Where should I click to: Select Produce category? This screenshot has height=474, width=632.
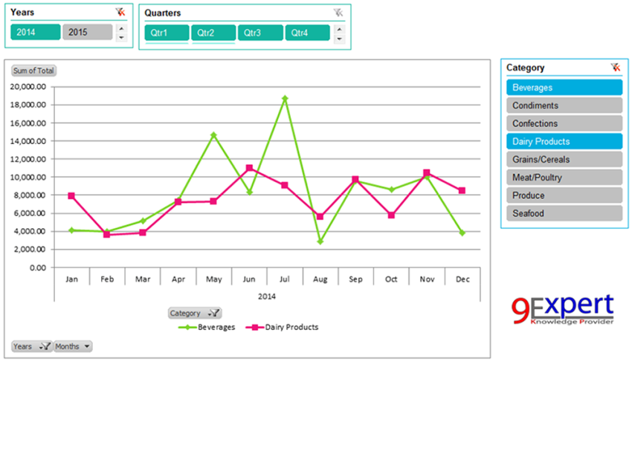click(x=564, y=195)
